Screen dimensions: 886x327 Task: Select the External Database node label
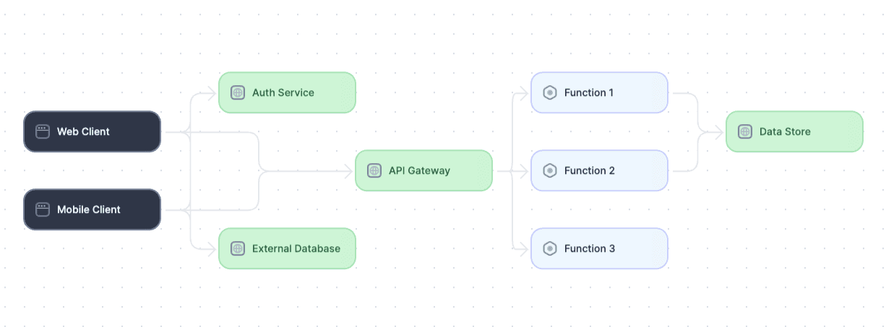coord(296,248)
